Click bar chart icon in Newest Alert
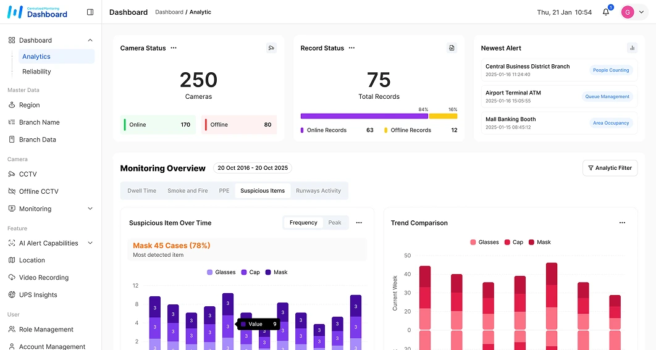The height and width of the screenshot is (350, 656). [x=632, y=48]
